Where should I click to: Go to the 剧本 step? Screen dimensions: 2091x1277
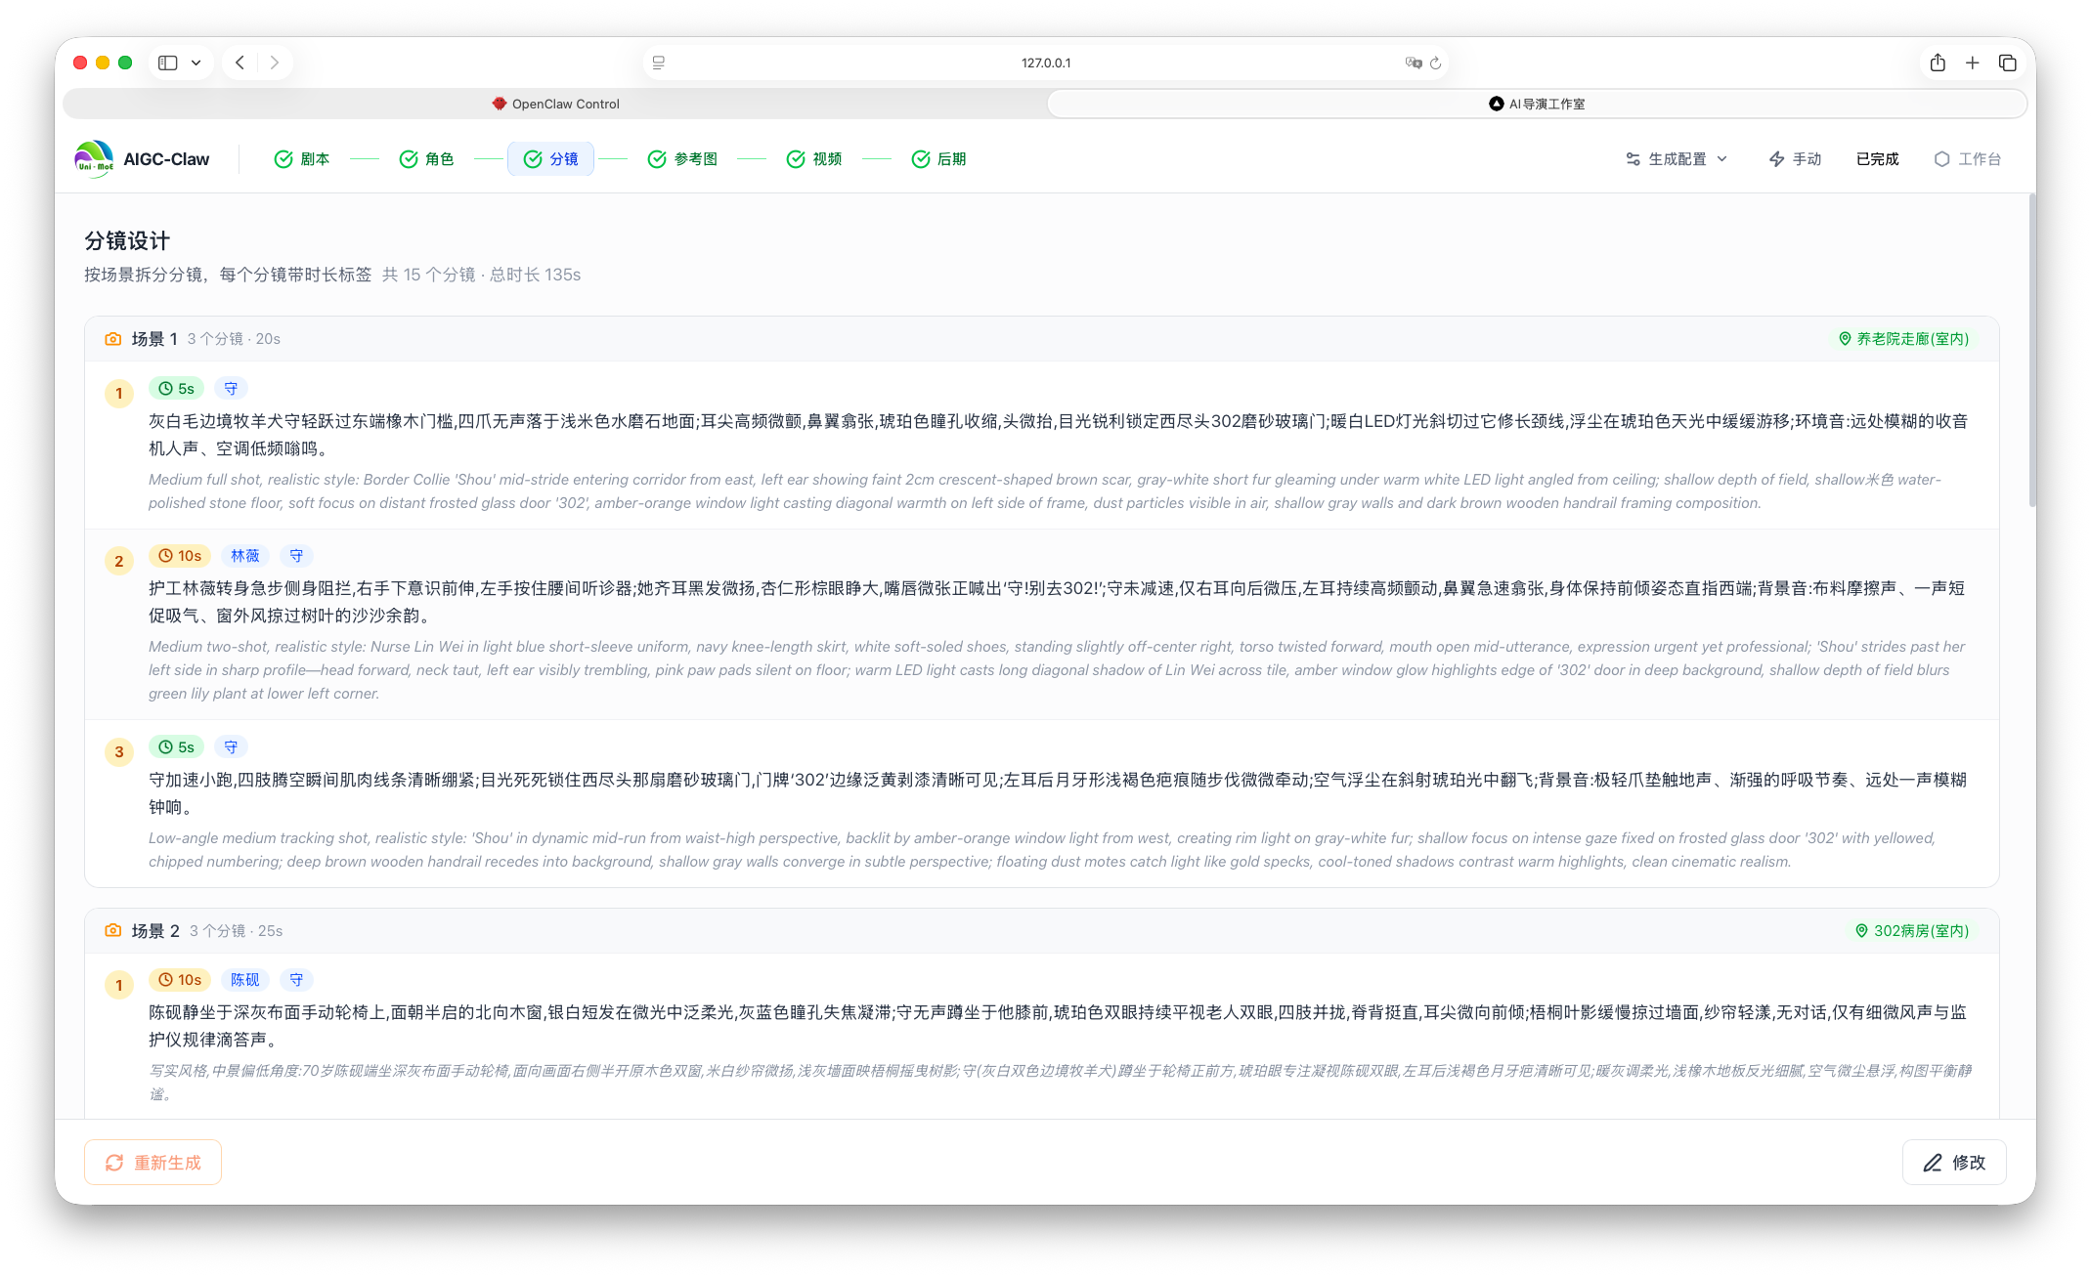(x=302, y=159)
